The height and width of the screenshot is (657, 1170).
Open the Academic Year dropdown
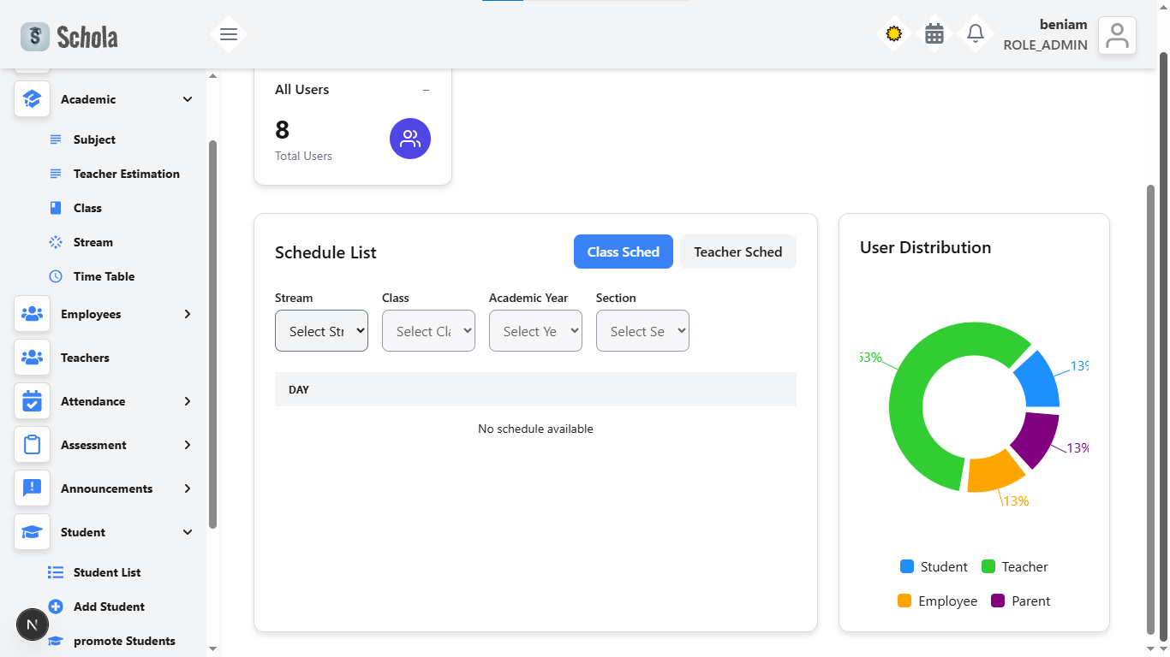pyautogui.click(x=535, y=330)
